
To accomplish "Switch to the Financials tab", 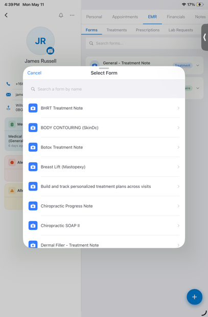I will point(176,17).
